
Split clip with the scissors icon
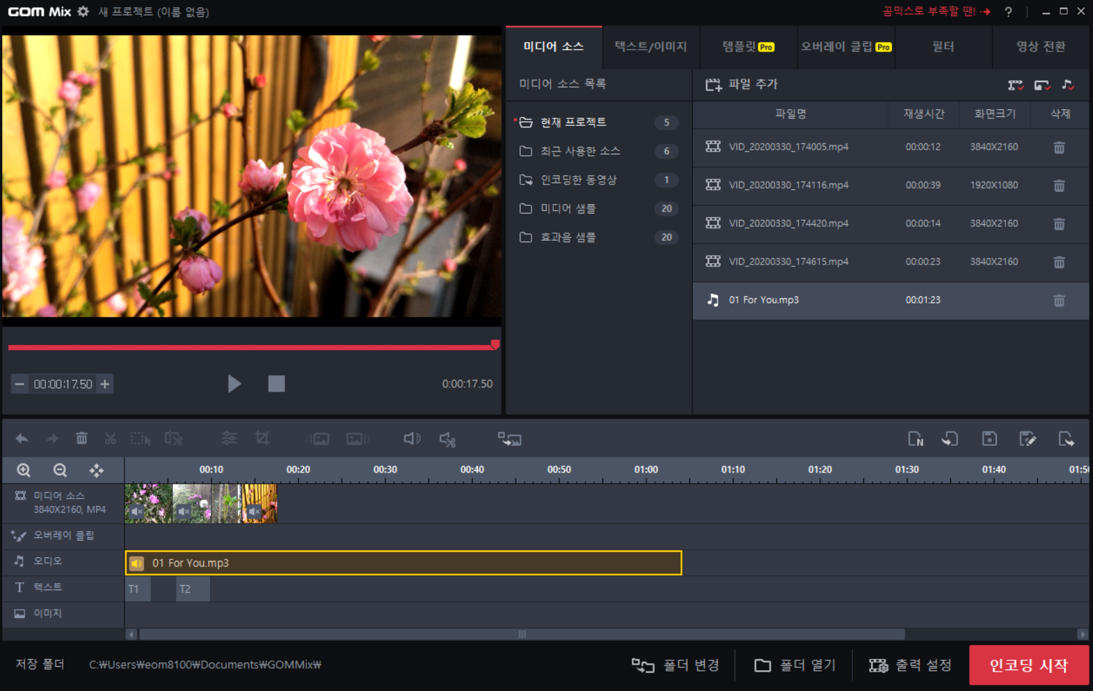(x=110, y=438)
